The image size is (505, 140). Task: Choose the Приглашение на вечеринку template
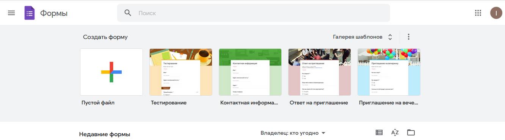[389, 72]
